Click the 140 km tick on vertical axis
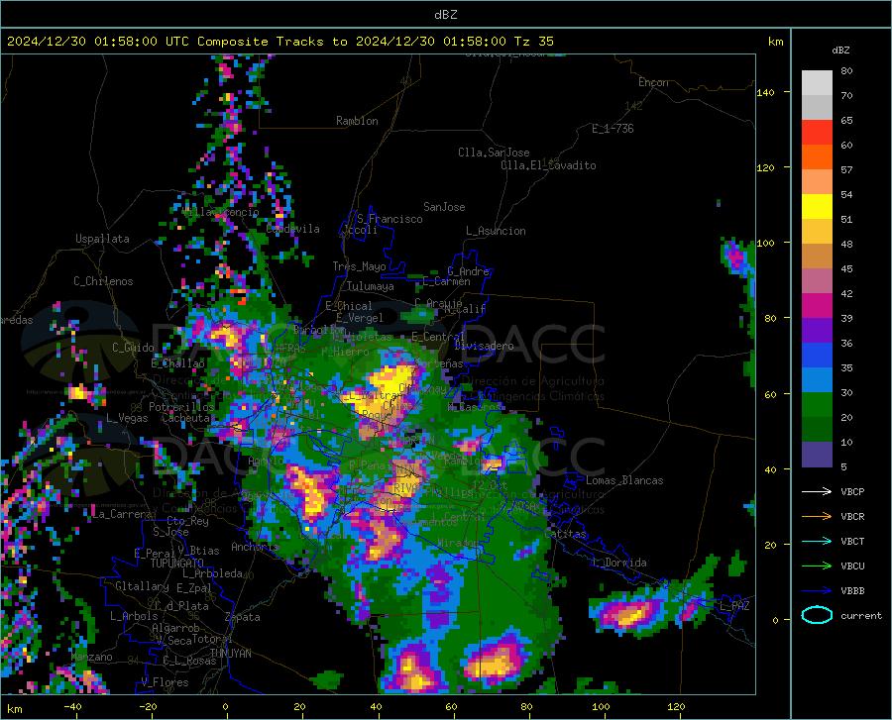892x720 pixels. [x=766, y=92]
